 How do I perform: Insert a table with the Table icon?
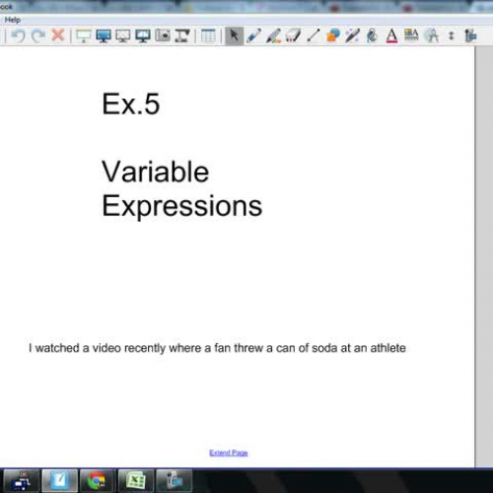[208, 35]
